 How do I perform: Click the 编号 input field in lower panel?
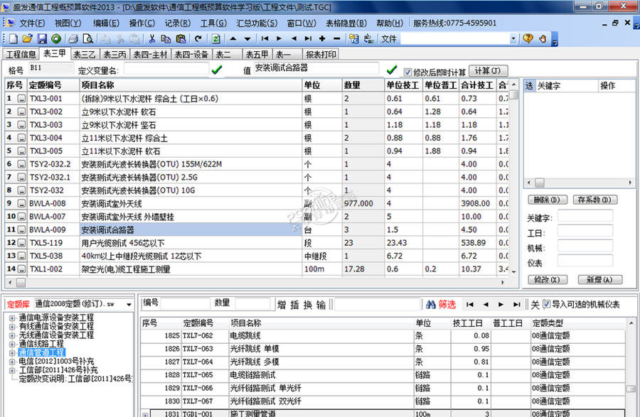coord(185,303)
